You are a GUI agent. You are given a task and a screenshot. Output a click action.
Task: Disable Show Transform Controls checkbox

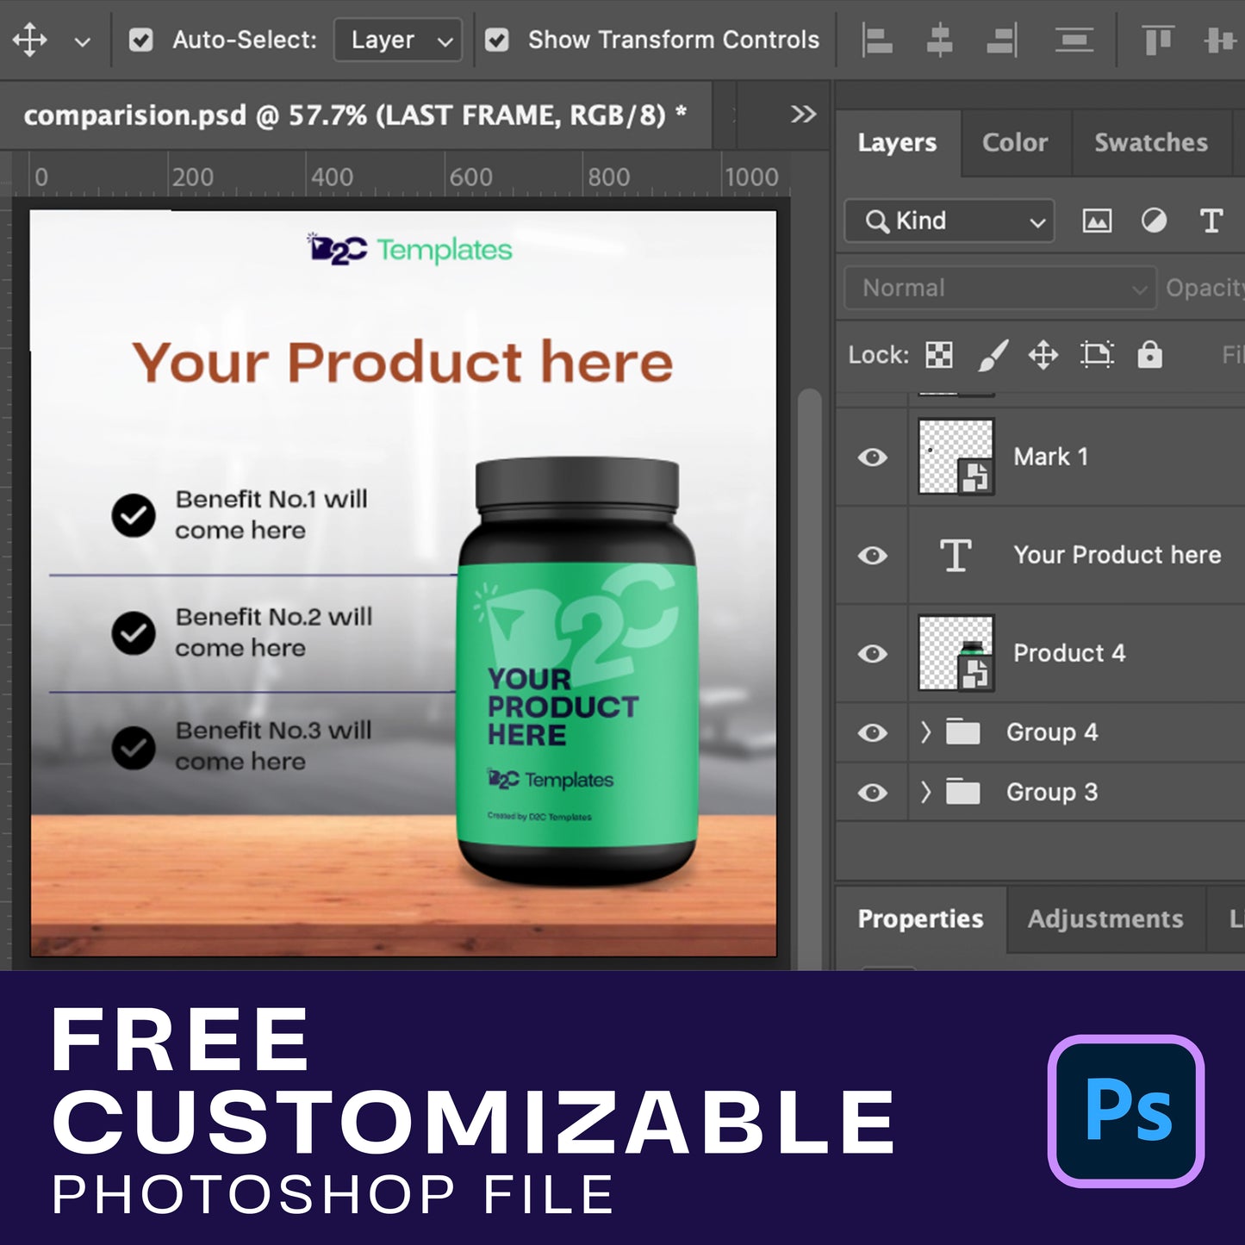(x=496, y=40)
